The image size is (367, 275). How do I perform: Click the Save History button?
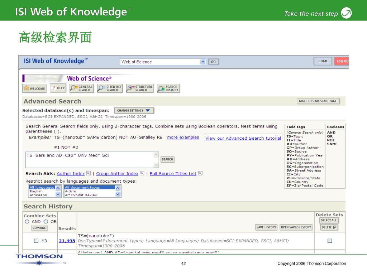tap(266, 227)
